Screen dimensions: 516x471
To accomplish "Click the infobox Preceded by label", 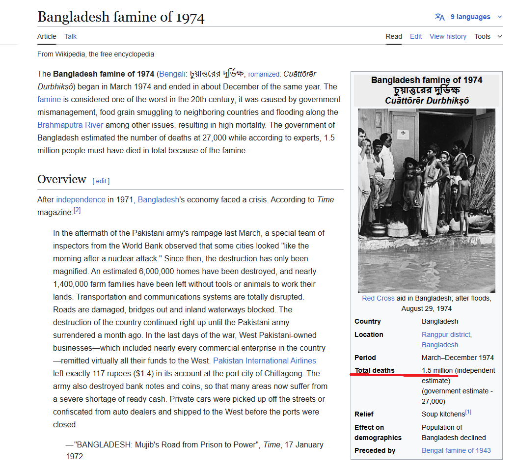I will 375,450.
